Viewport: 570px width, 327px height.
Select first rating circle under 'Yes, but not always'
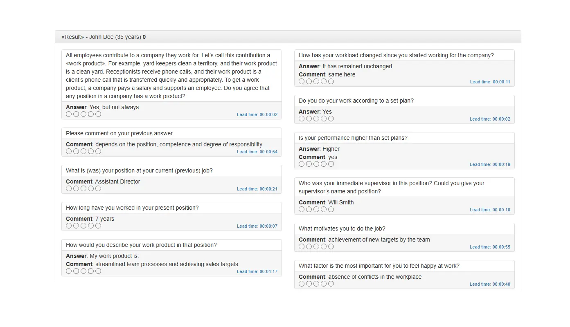[x=69, y=114]
